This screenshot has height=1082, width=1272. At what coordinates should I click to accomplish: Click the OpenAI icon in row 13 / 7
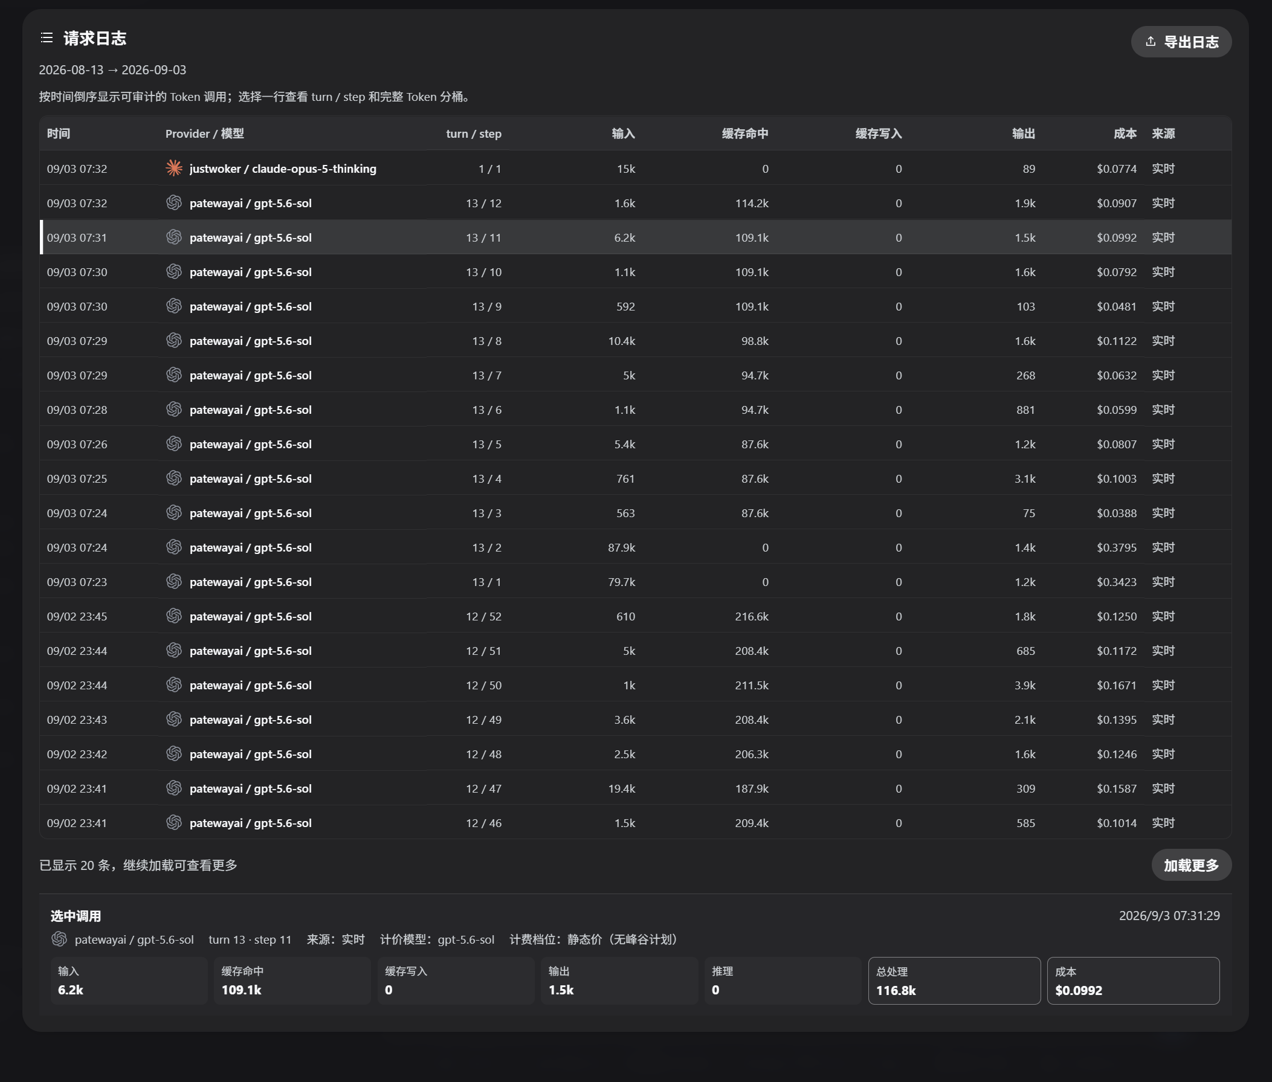coord(174,374)
